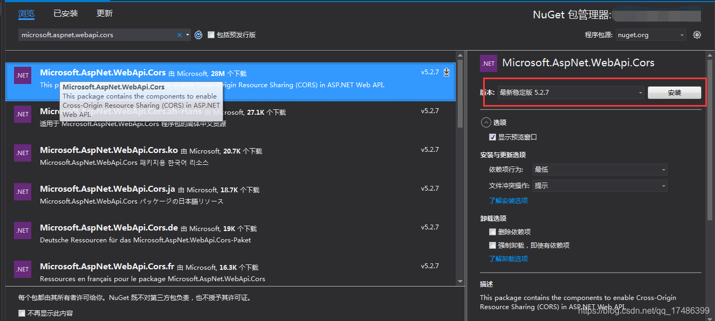Expand the search history dropdown arrow
Screen dimensions: 715x321
click(188, 35)
